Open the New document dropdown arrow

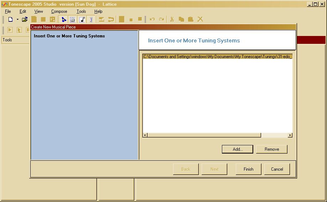(17, 19)
